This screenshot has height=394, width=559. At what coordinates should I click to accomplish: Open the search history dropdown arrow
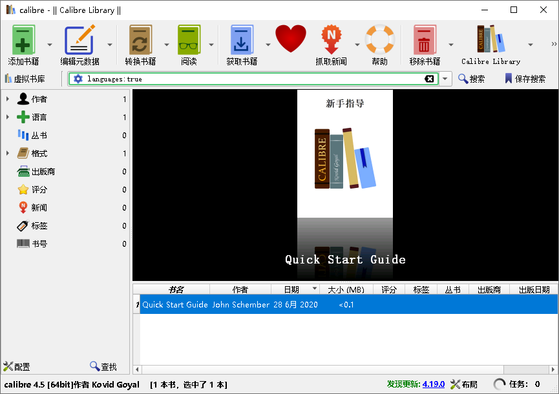445,79
